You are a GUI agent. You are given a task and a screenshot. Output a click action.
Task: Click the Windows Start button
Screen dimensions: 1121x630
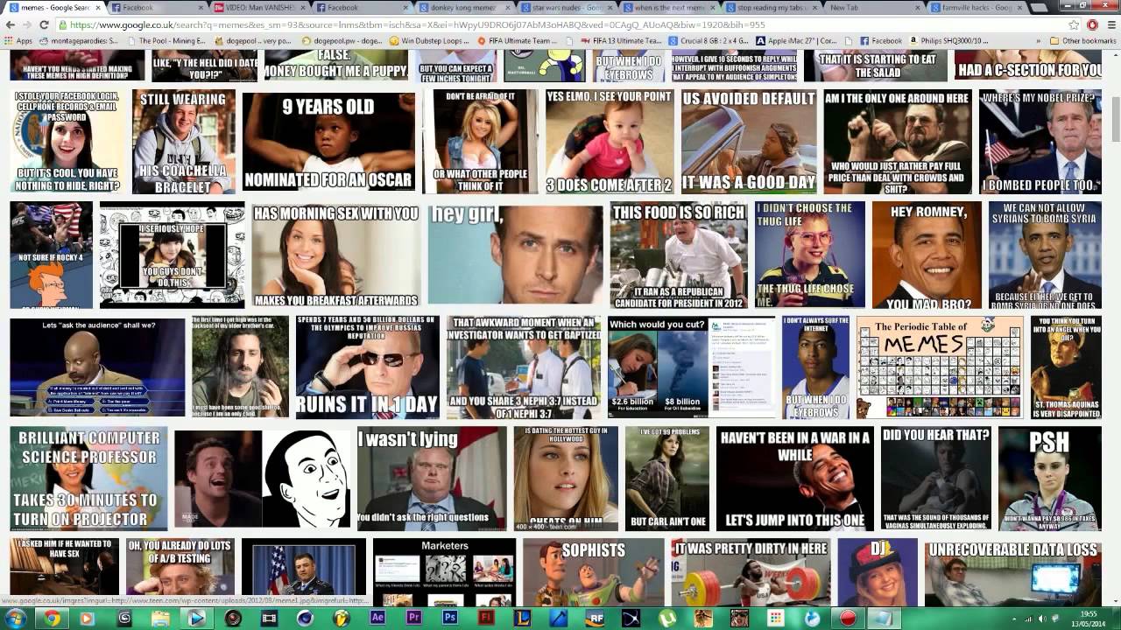17,618
